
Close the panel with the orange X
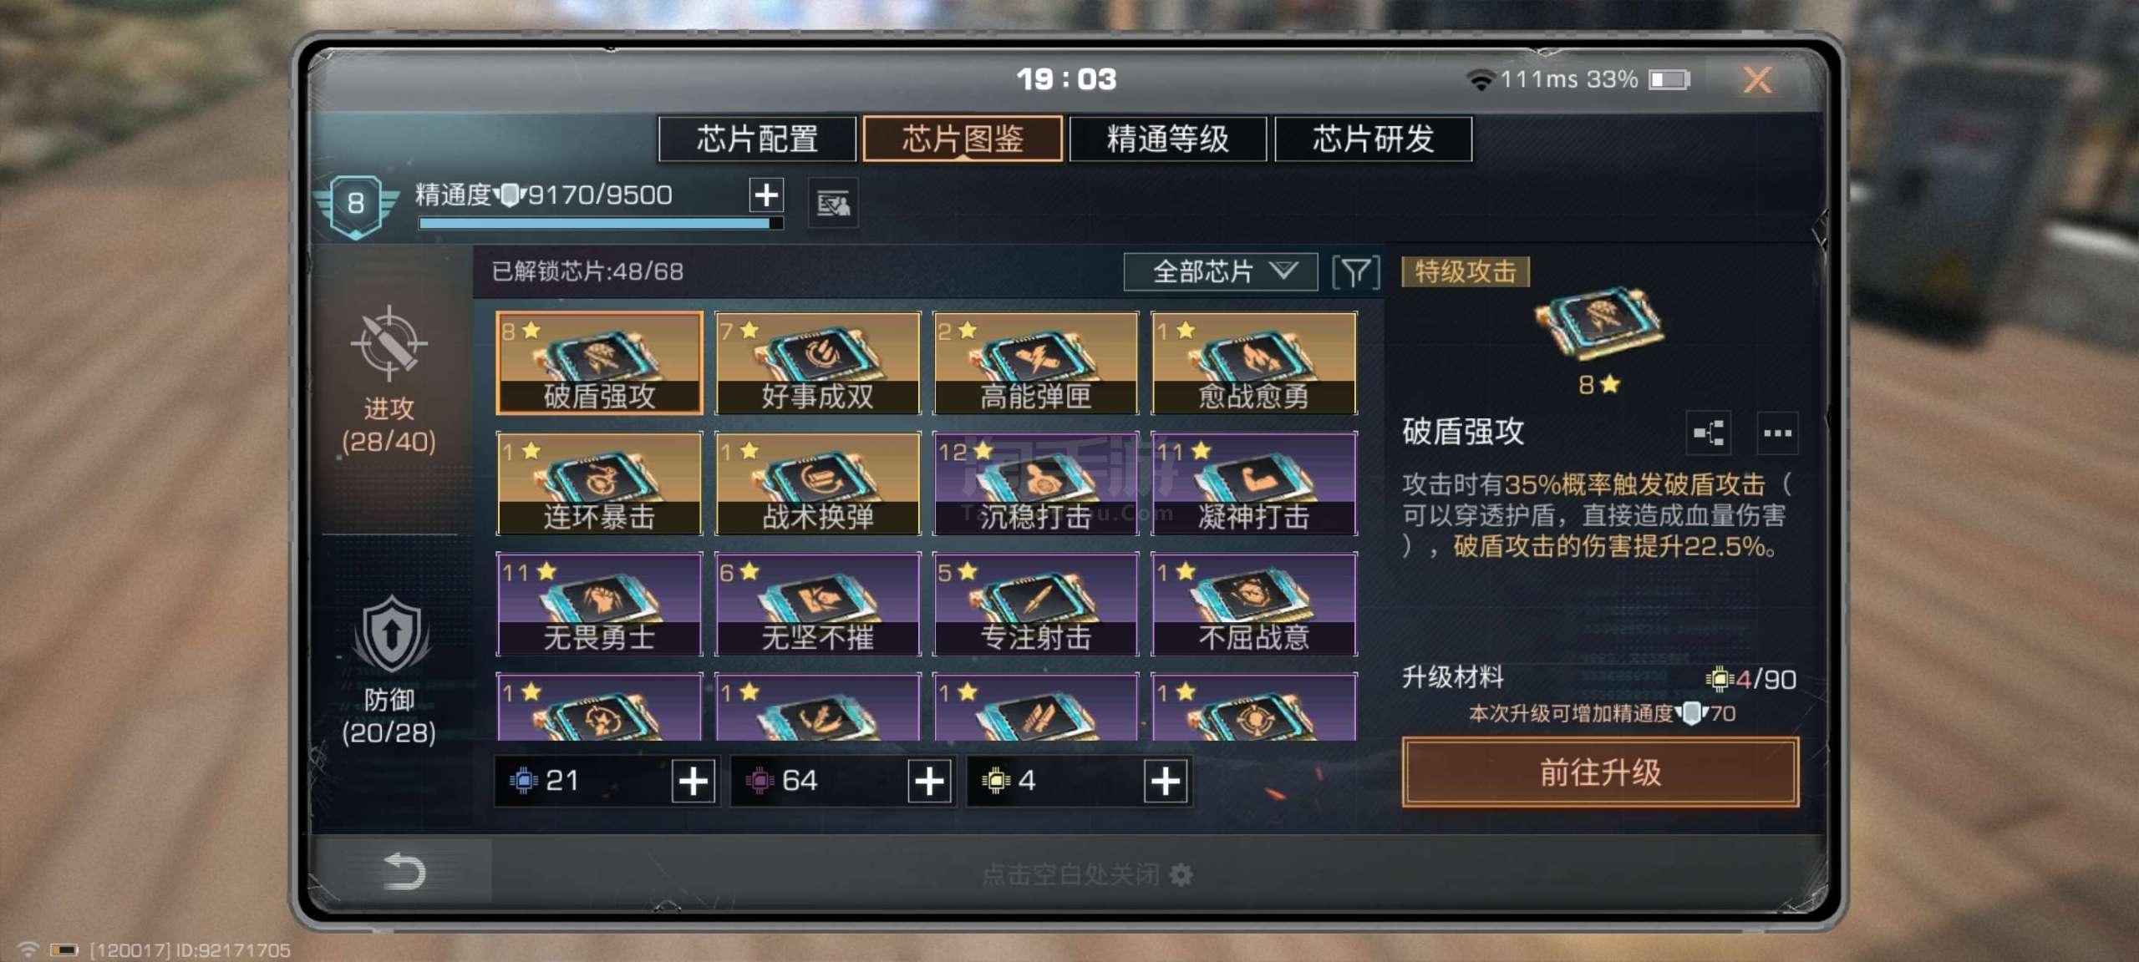click(1757, 80)
